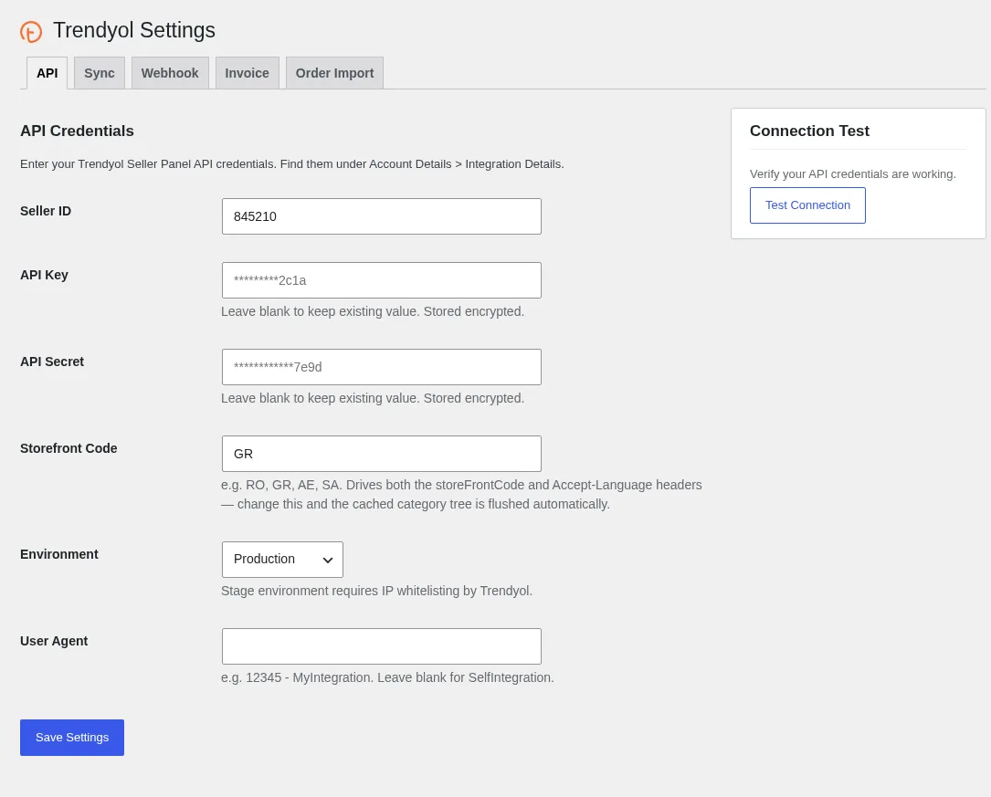Click the User Agent label

pyautogui.click(x=54, y=641)
